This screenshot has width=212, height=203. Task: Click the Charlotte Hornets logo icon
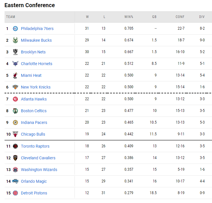pos(15,64)
